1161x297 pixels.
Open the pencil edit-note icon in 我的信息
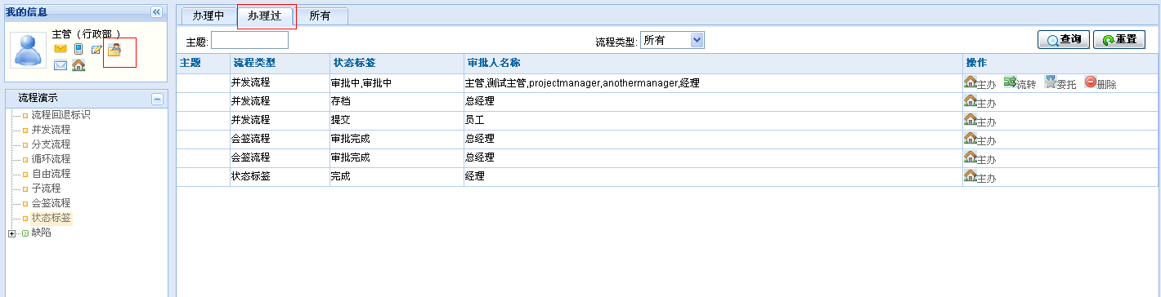96,49
